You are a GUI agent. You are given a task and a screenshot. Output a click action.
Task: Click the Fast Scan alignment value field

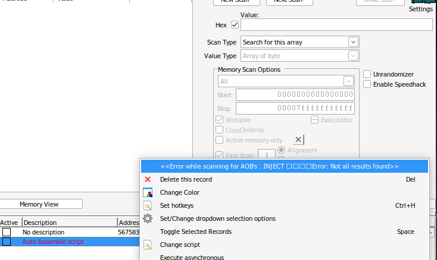(267, 154)
